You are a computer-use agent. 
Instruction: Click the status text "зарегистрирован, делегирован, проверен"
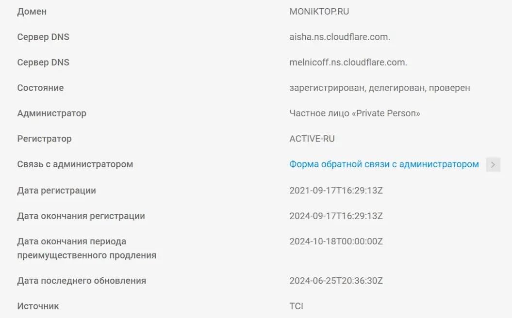point(380,88)
